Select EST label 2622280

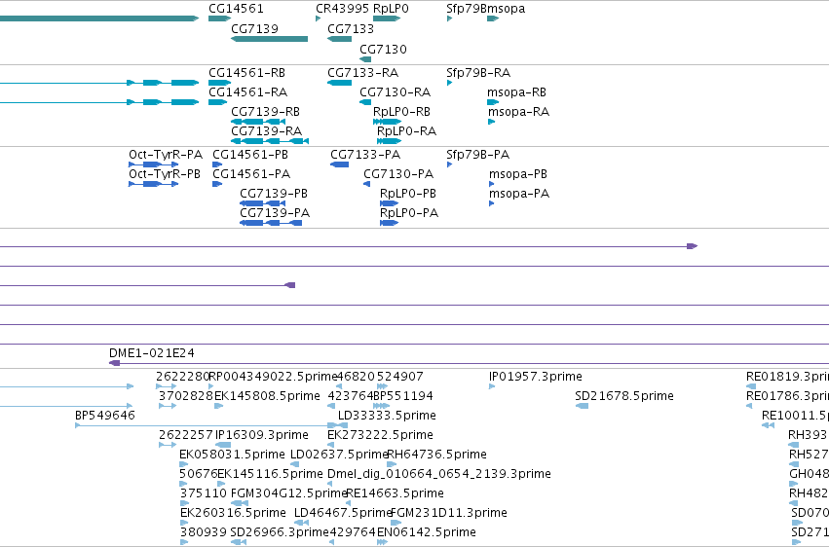coord(183,377)
